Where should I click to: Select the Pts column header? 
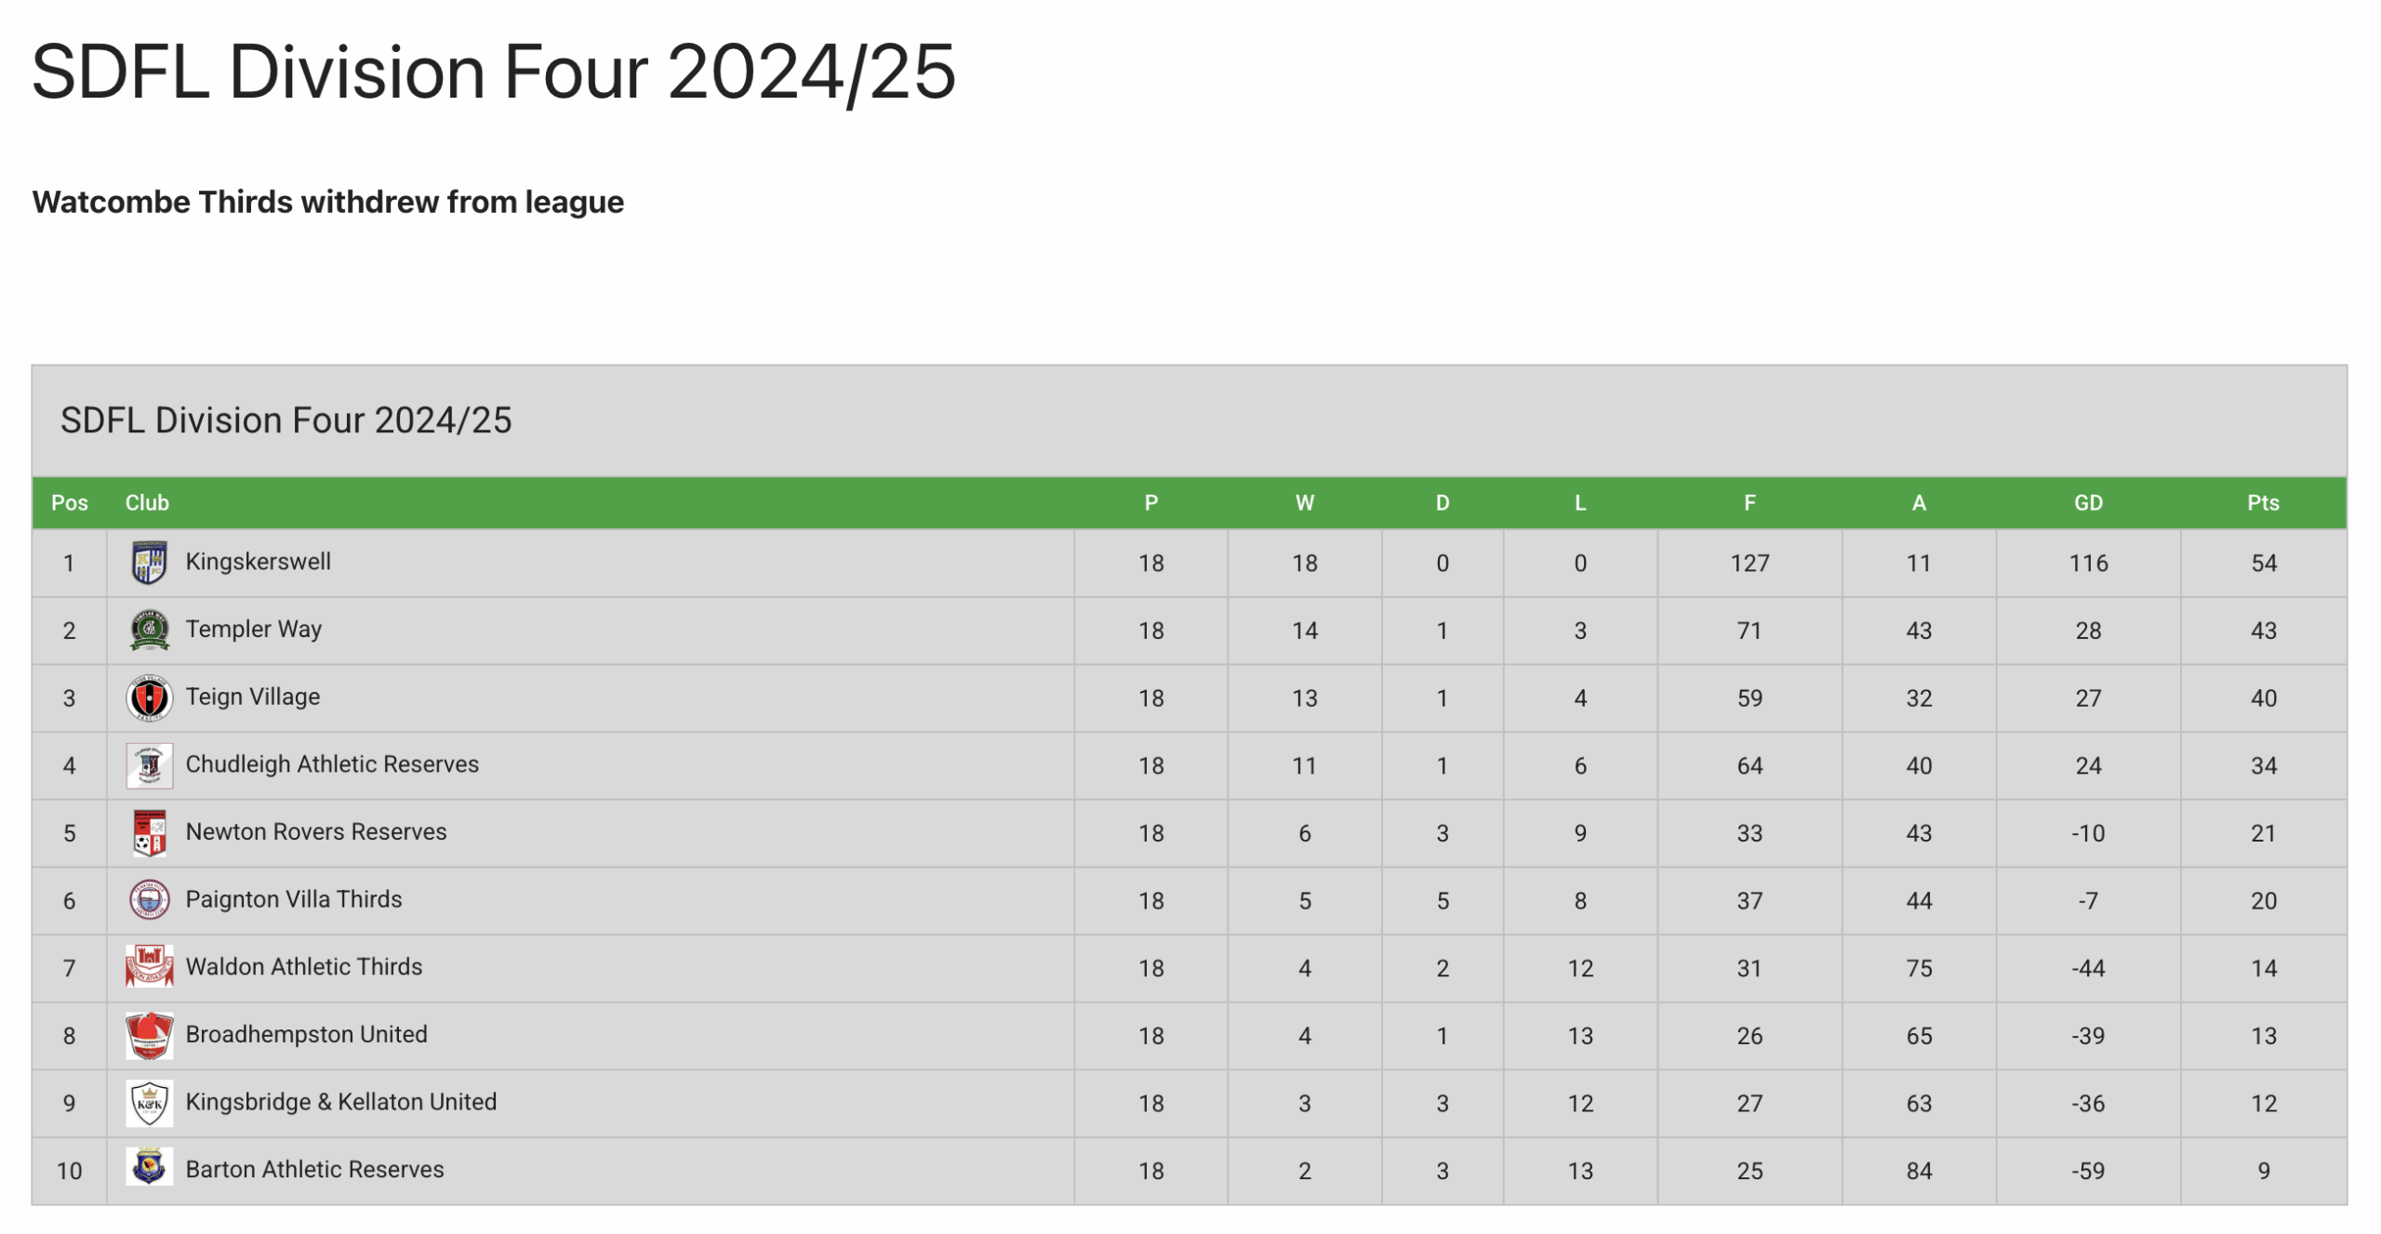pos(2262,503)
